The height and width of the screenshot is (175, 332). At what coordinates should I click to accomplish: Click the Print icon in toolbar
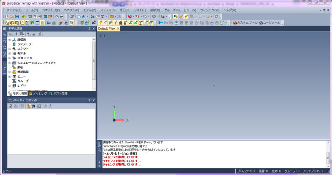click(61, 16)
